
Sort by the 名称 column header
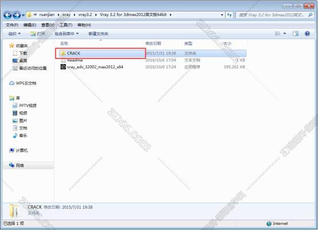pyautogui.click(x=64, y=44)
